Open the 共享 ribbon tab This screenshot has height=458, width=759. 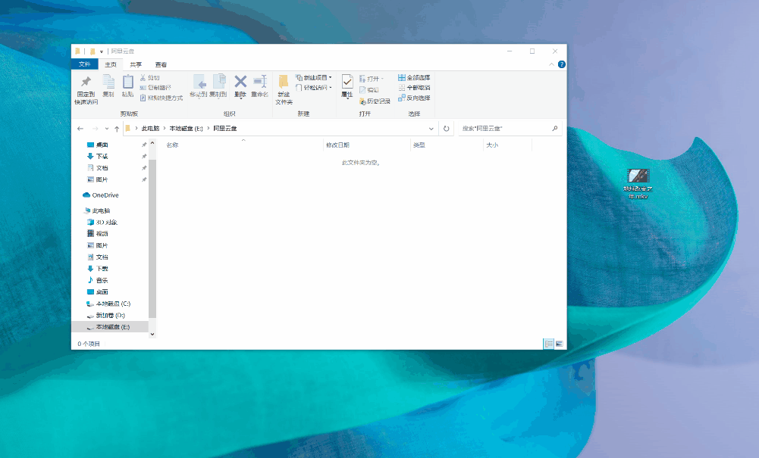pyautogui.click(x=136, y=64)
